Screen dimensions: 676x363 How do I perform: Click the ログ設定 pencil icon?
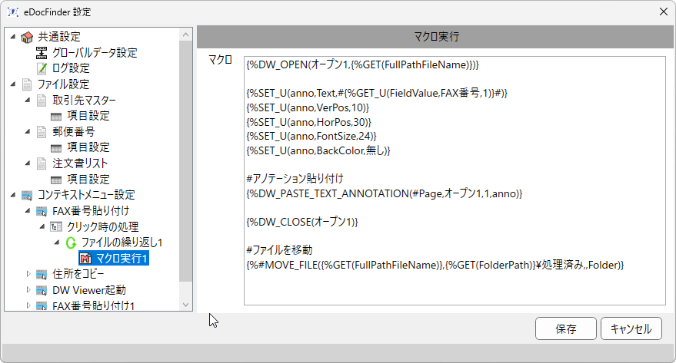tap(42, 68)
